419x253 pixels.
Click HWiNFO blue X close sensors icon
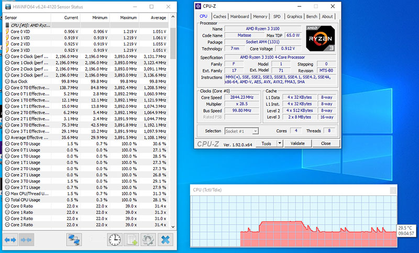tap(166, 239)
